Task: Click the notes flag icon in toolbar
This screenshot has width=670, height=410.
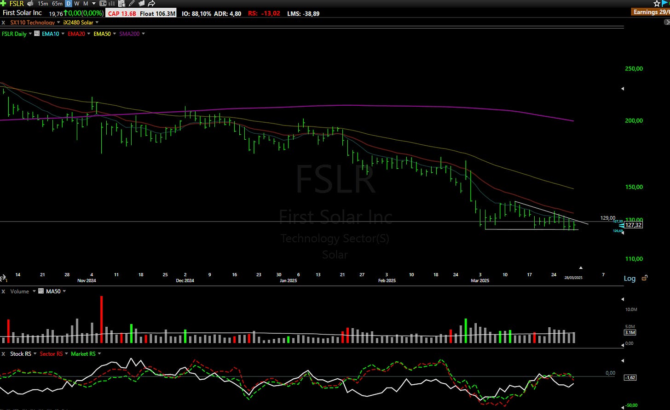Action: [142, 4]
